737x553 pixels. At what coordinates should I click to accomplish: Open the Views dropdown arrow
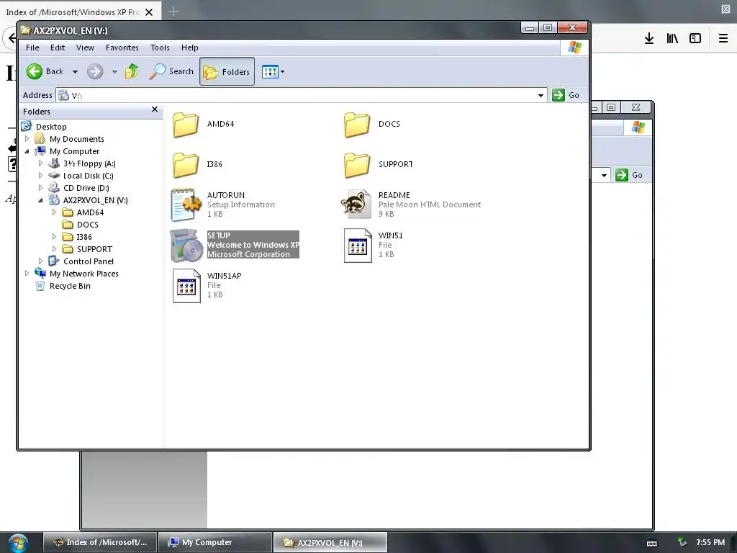[282, 72]
